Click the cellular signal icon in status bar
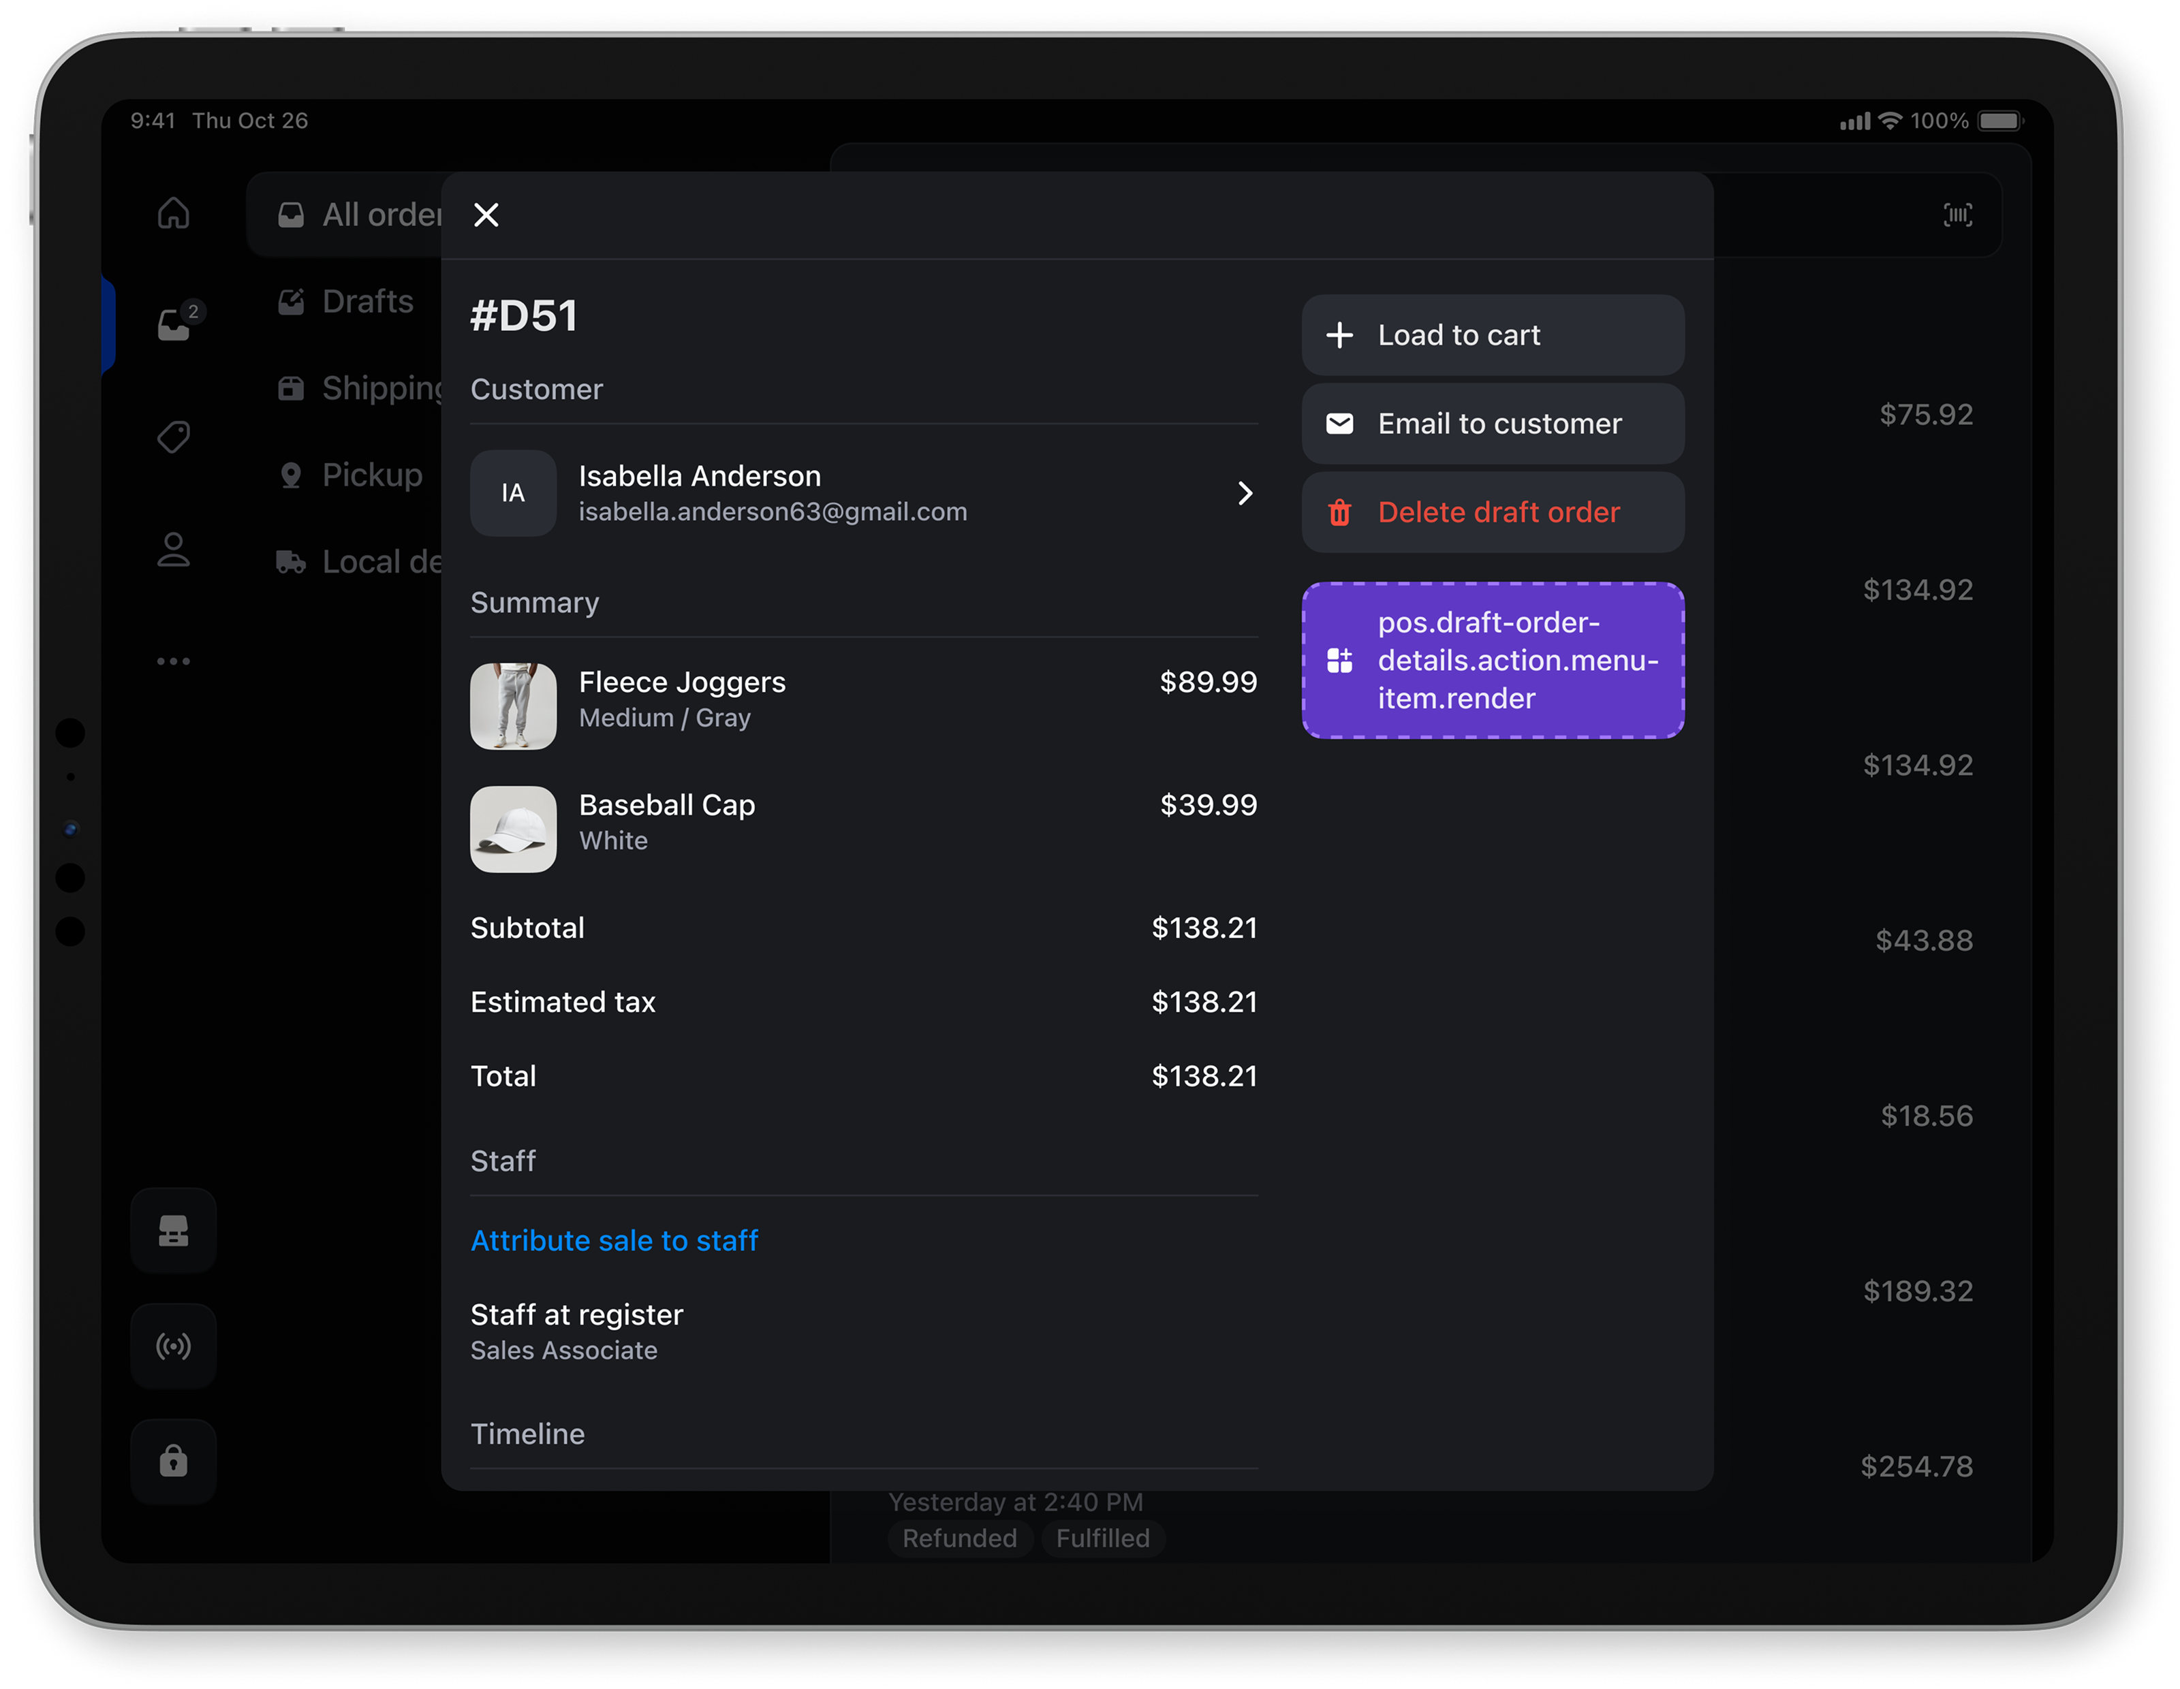Viewport: 2180px width, 1689px height. (1854, 122)
